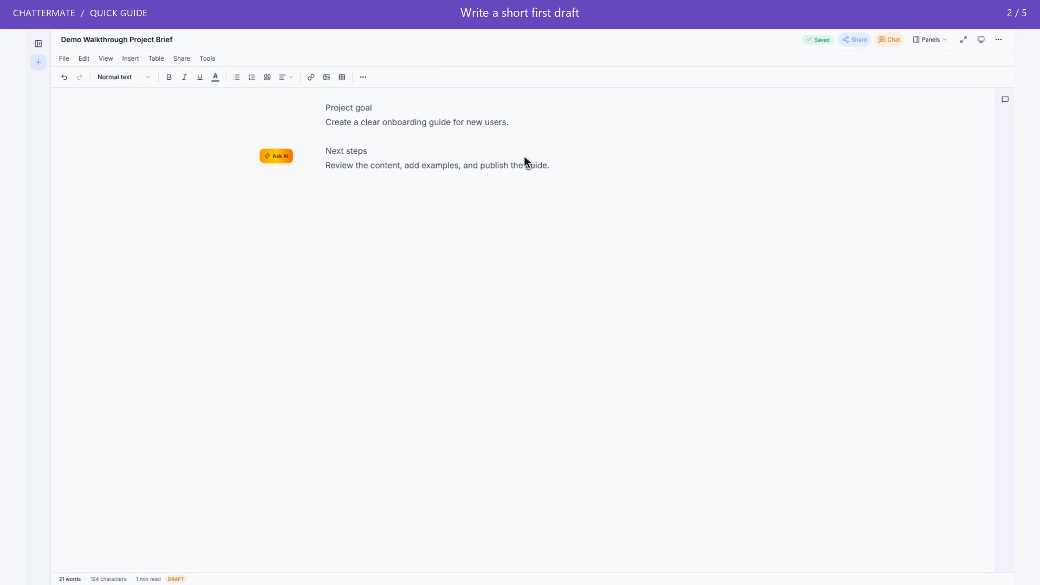Image resolution: width=1040 pixels, height=585 pixels.
Task: Click the 1 min read indicator
Action: click(148, 579)
